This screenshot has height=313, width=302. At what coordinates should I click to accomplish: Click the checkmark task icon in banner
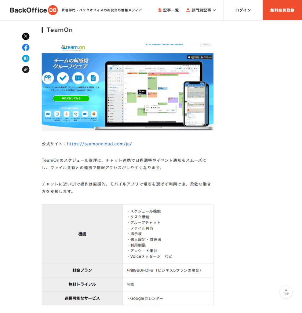[x=63, y=78]
